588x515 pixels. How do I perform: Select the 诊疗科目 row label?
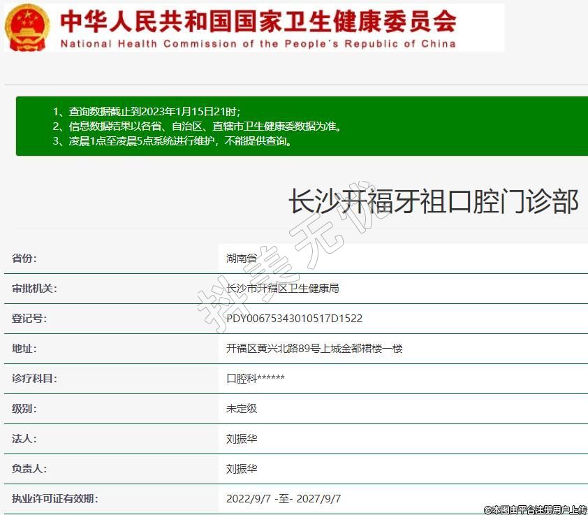34,379
